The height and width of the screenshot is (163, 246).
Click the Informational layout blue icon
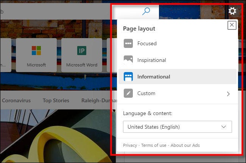pyautogui.click(x=128, y=77)
